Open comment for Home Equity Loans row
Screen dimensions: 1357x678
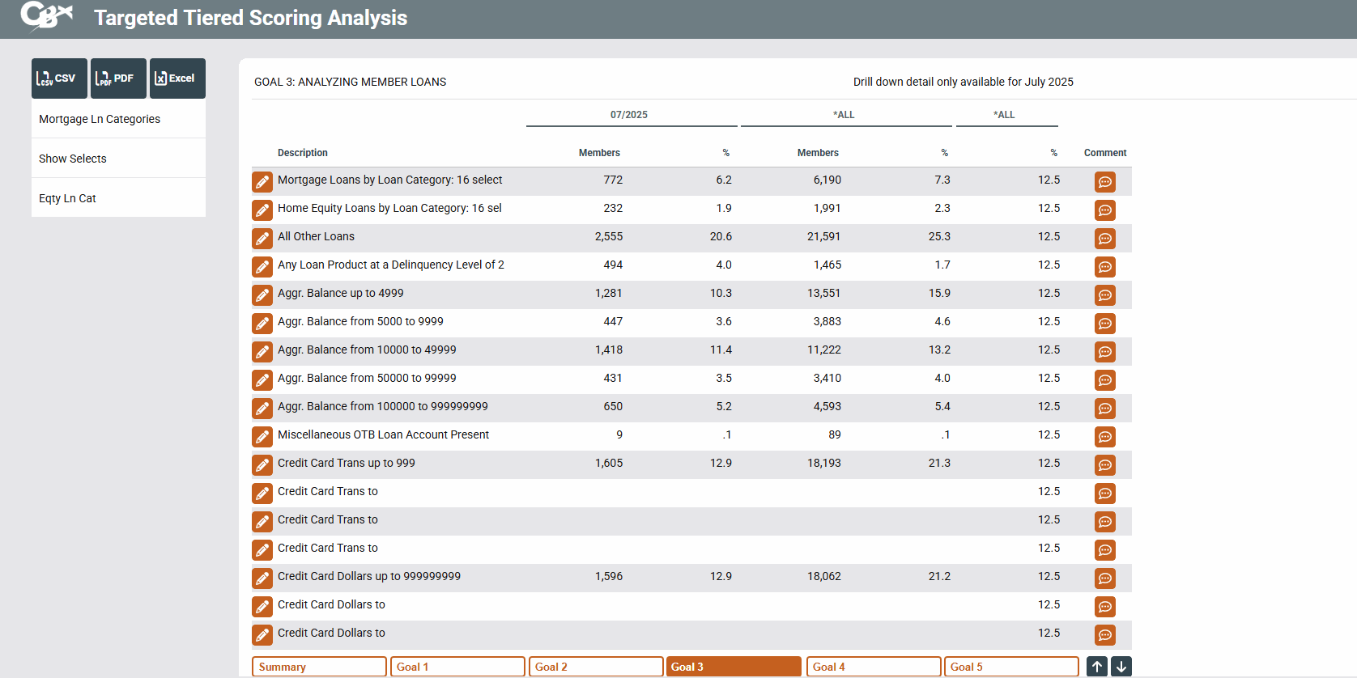1104,210
